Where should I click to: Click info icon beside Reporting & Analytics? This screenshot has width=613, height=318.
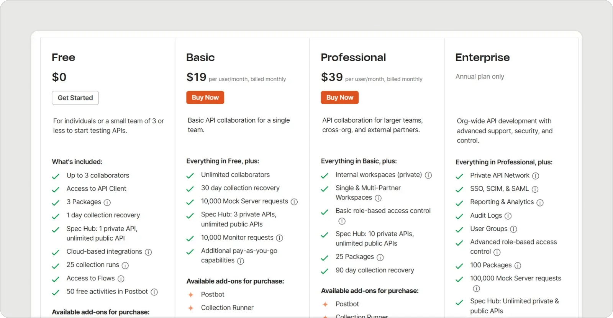coord(540,202)
